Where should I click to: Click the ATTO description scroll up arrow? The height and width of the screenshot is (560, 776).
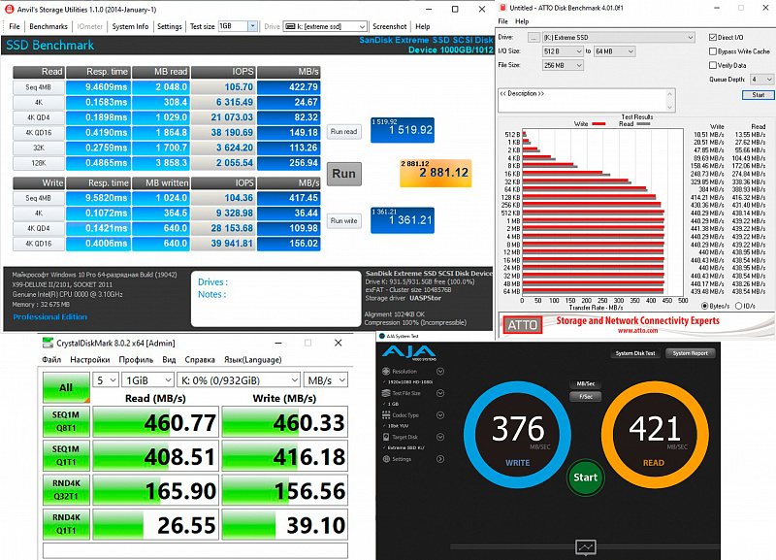(x=669, y=93)
